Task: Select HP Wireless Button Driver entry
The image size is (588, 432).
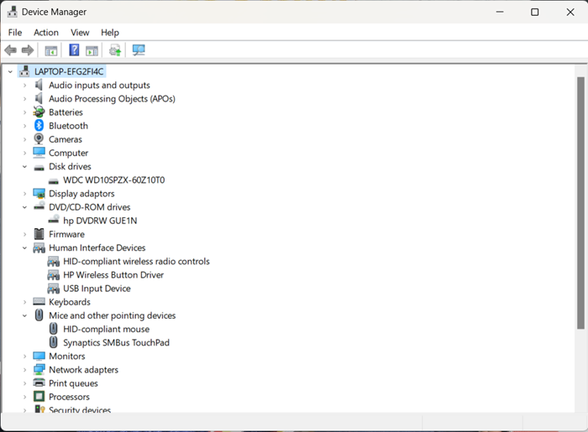Action: click(113, 275)
